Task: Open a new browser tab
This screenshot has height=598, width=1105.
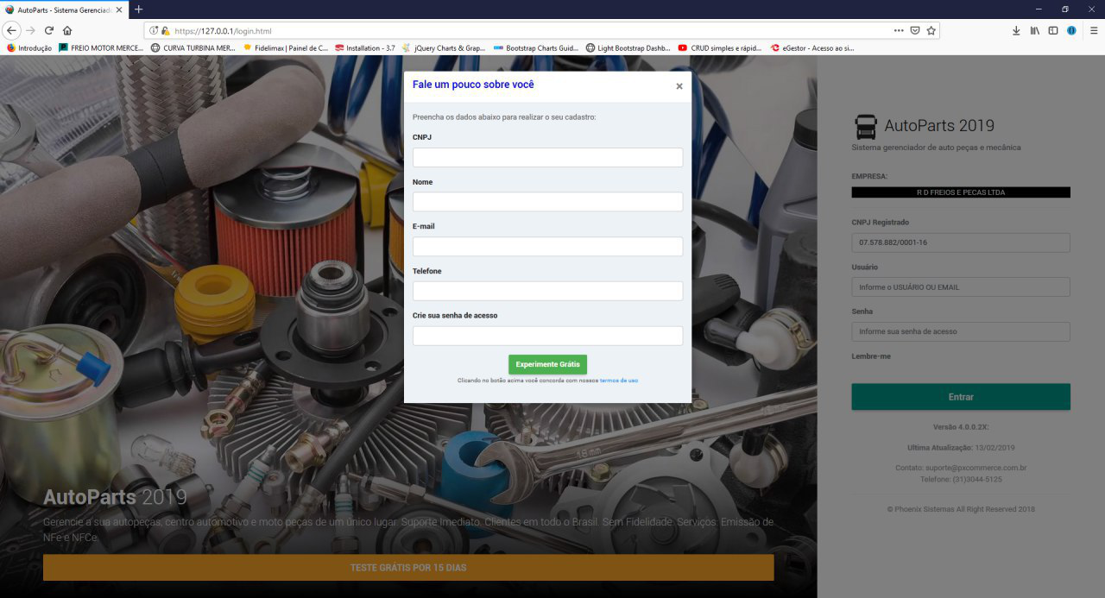Action: 139,9
